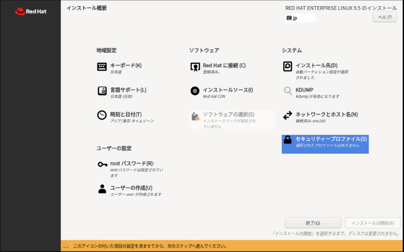The image size is (404, 252).
Task: Click the ヘルプ button
Action: coord(386,17)
